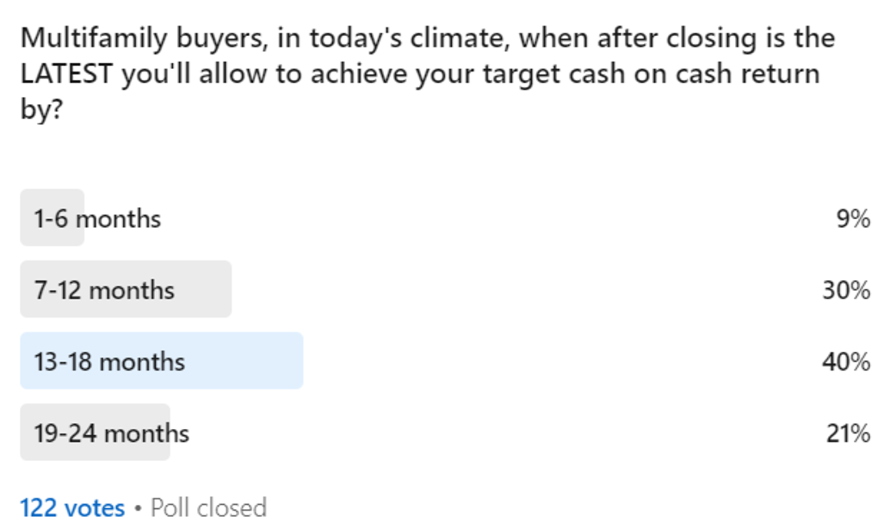Viewport: 890px width, 528px height.
Task: Select the 13-18 months poll option
Action: point(109,361)
